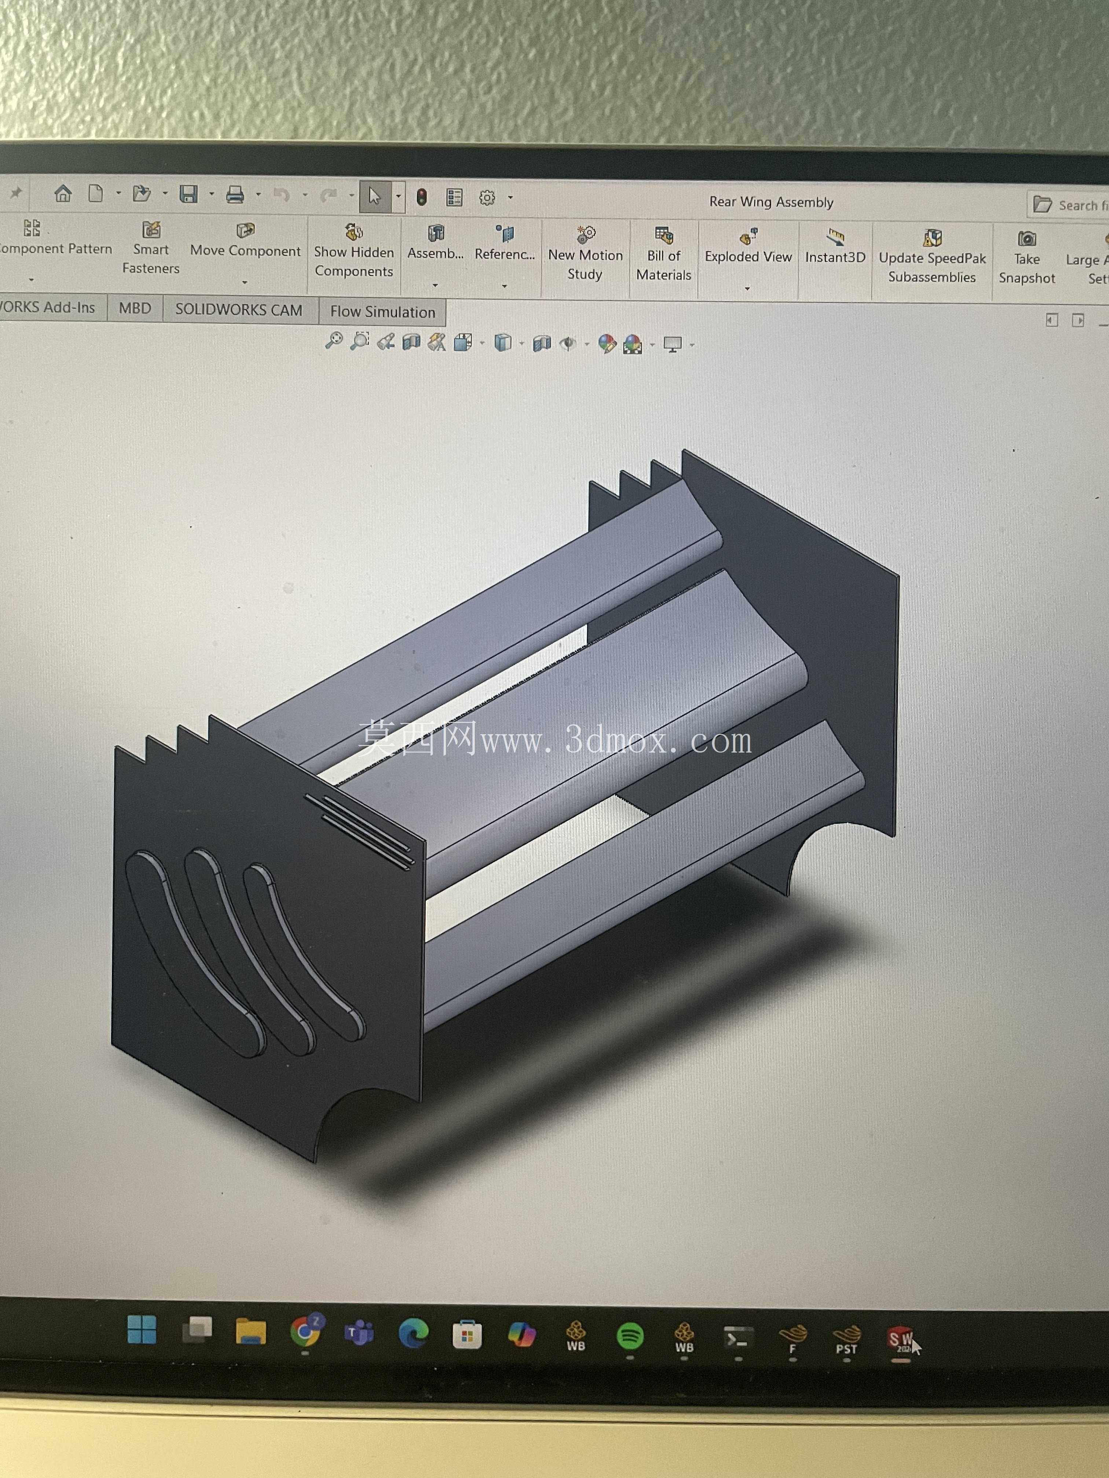Screen dimensions: 1109x1478
Task: Open View Orientation cube icon
Action: click(x=462, y=343)
